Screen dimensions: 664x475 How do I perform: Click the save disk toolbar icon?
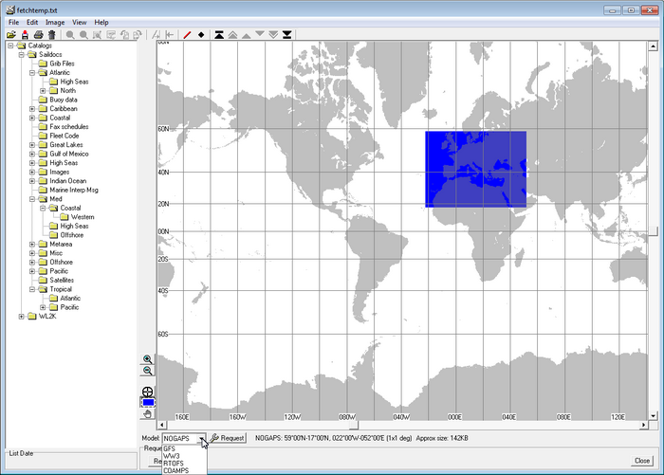(x=25, y=35)
